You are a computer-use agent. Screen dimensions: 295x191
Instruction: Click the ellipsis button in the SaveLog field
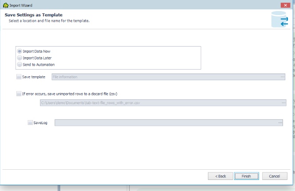pyautogui.click(x=280, y=123)
